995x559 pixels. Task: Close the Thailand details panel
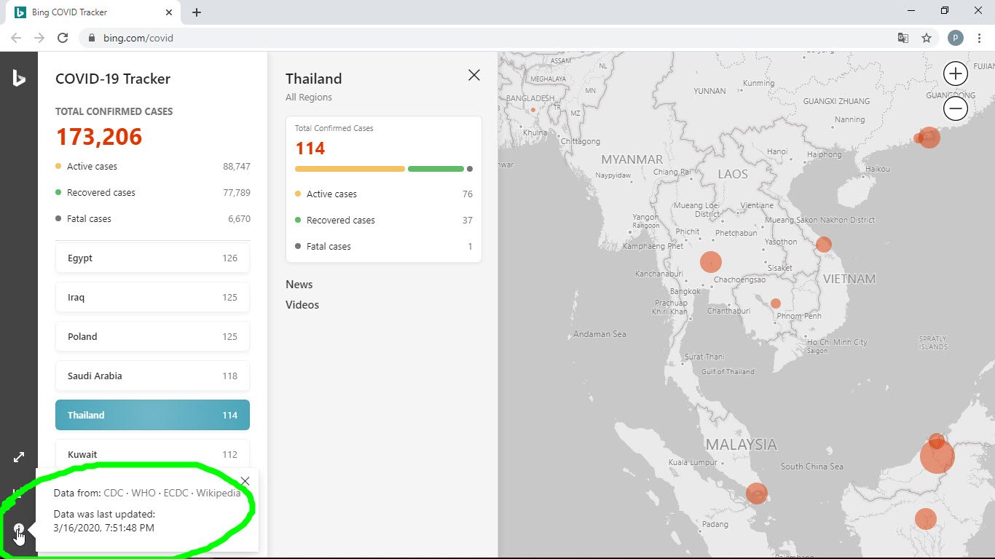click(474, 74)
